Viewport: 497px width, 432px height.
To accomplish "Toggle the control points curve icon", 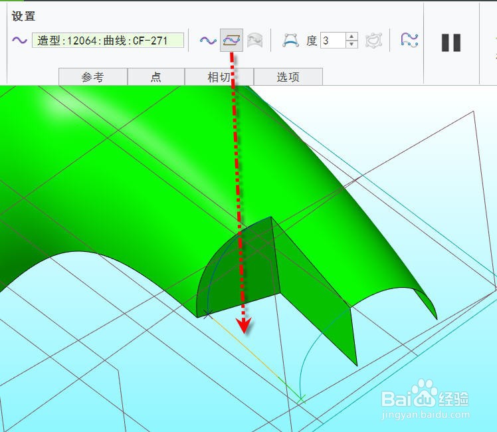I will tap(290, 41).
